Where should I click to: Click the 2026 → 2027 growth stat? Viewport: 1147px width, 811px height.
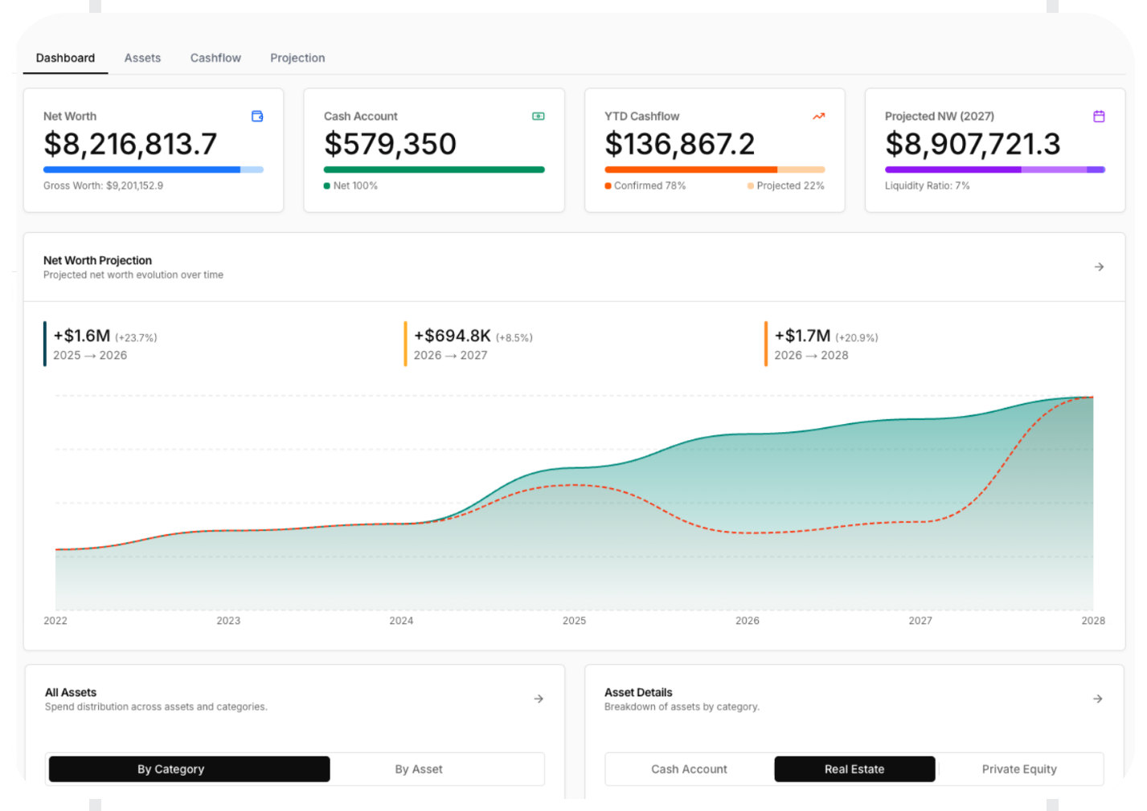pyautogui.click(x=473, y=344)
